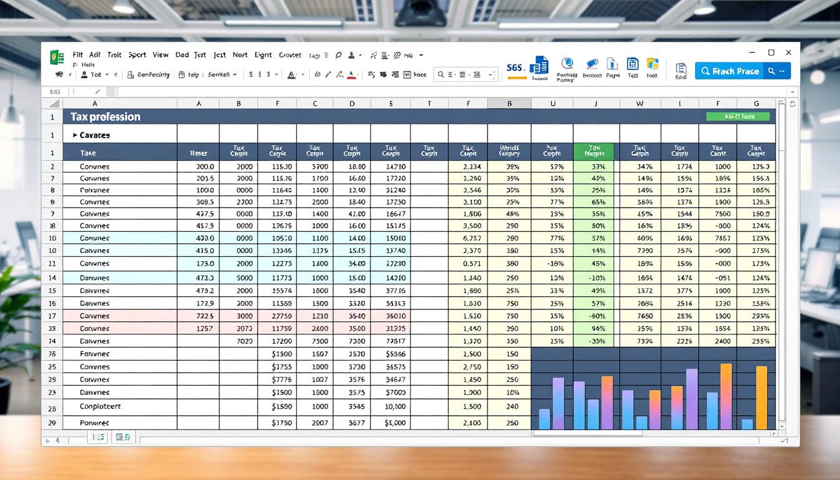Click the sheet icon tab at window bottom
840x480 pixels.
[98, 437]
